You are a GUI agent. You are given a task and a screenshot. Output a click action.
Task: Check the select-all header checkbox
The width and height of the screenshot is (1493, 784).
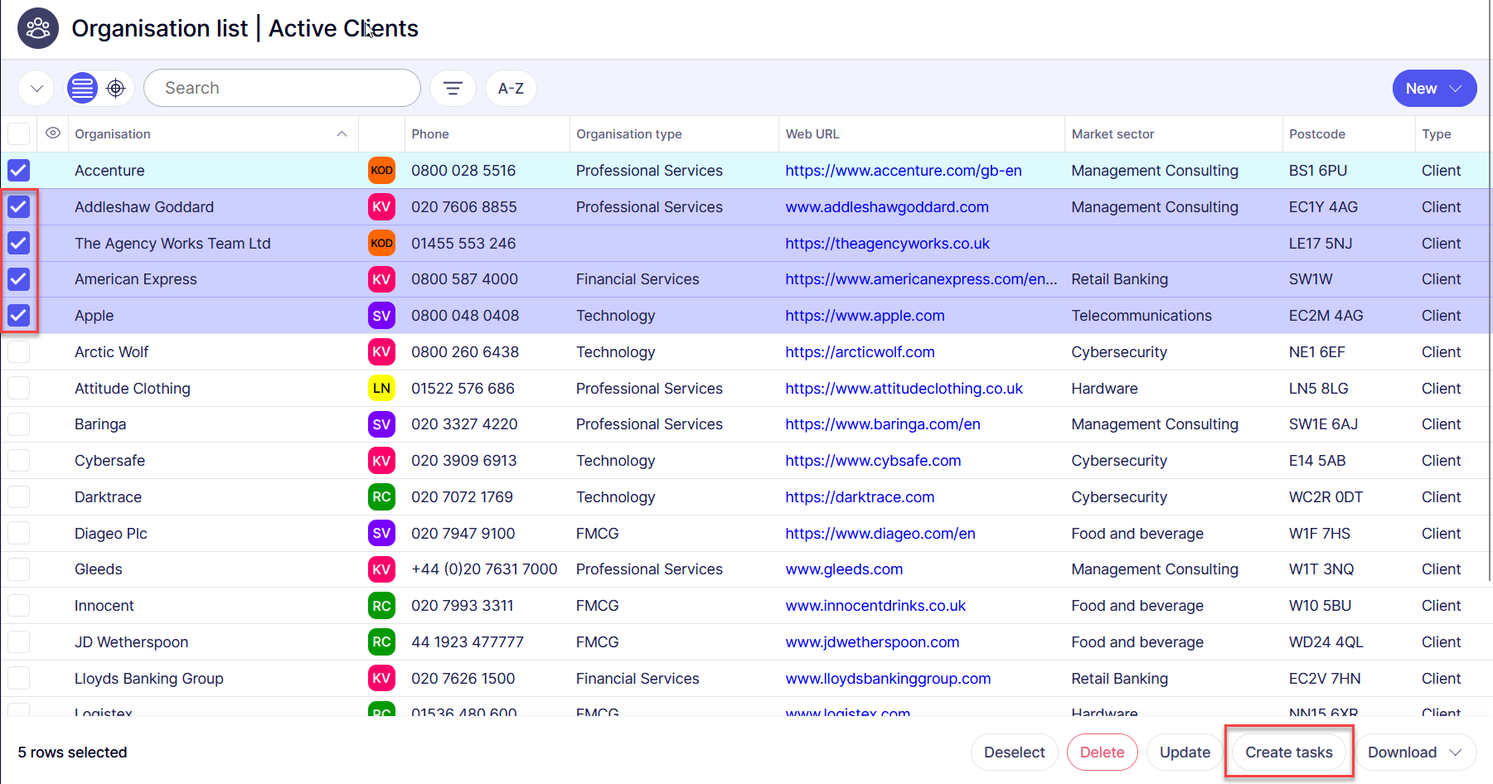click(x=19, y=133)
